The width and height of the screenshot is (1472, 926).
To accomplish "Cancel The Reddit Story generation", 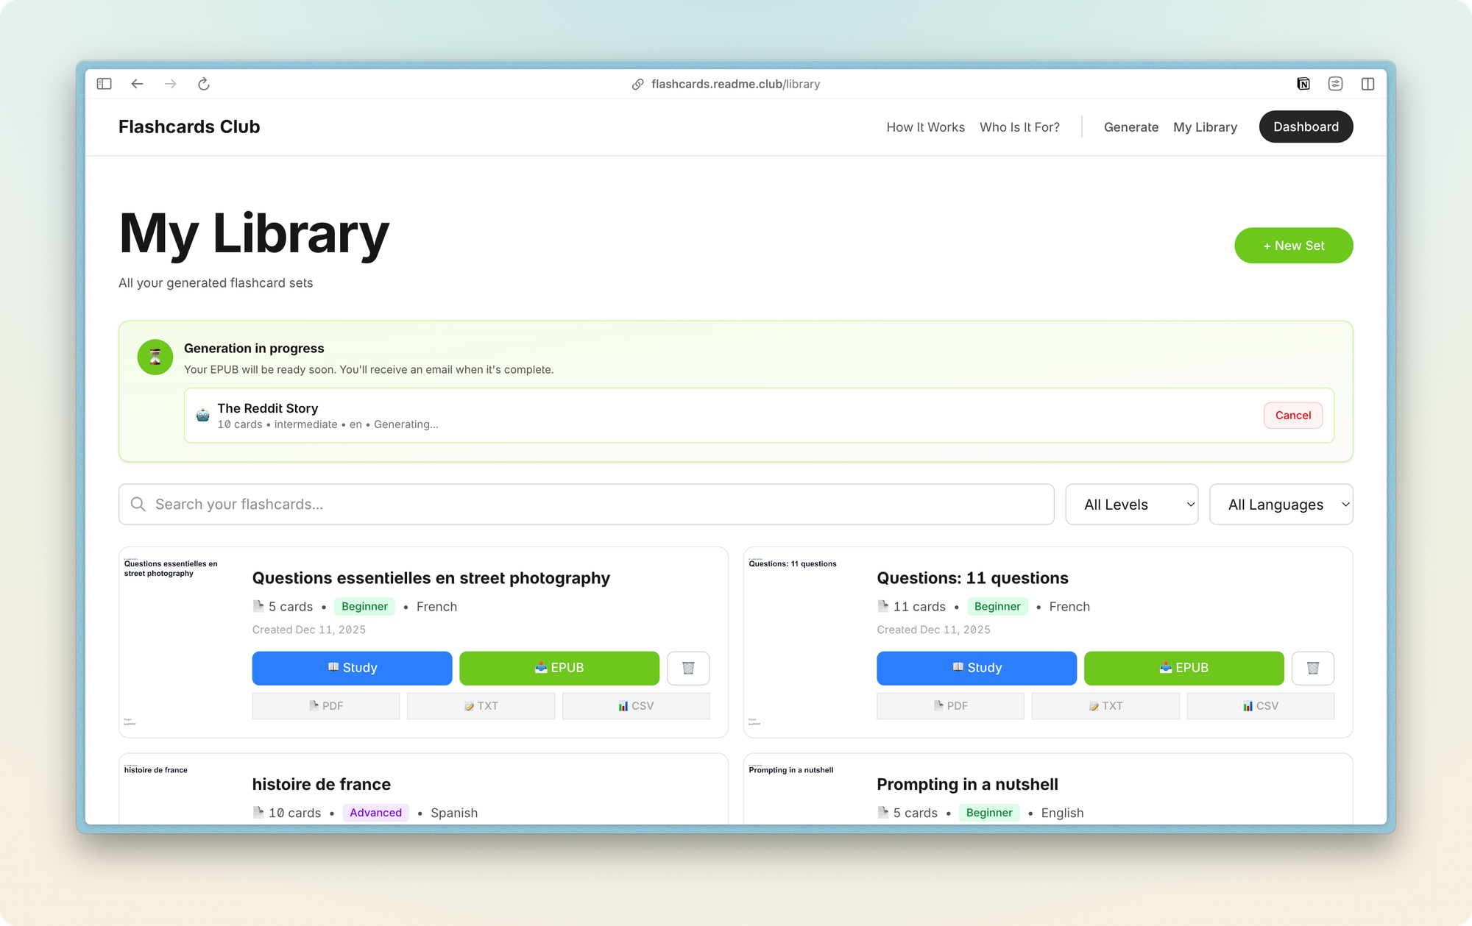I will [1292, 416].
